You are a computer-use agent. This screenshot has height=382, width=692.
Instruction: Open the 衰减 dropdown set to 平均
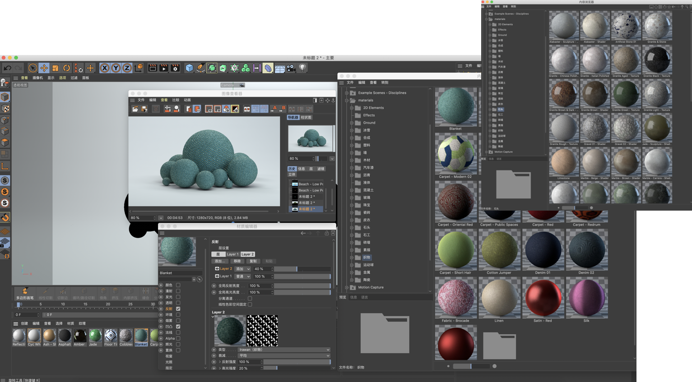point(284,355)
